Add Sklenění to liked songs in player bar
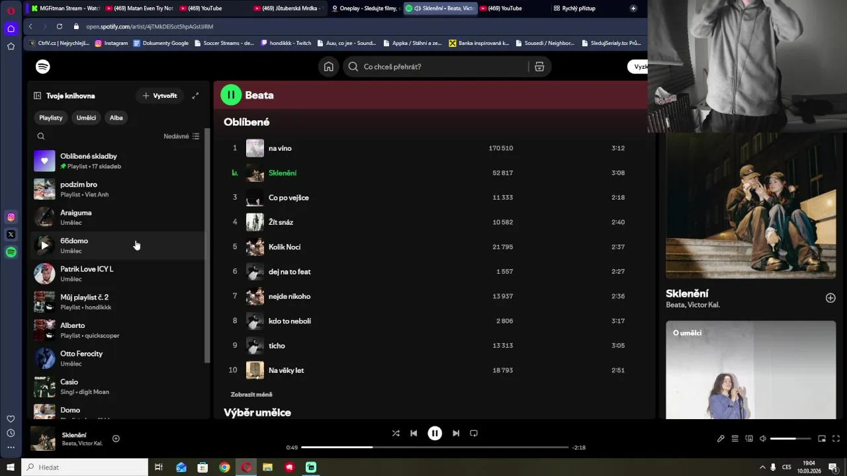847x476 pixels. point(116,438)
